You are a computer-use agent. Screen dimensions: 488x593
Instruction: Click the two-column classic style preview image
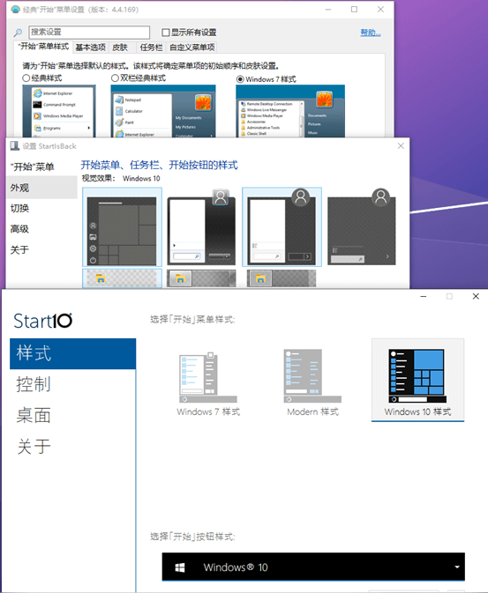coord(163,111)
